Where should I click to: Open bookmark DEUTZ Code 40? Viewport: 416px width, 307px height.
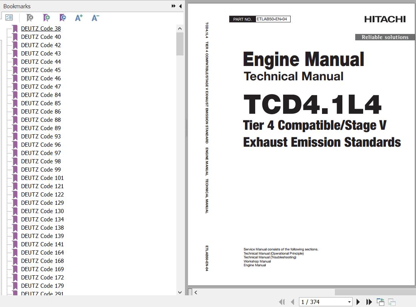(x=41, y=37)
